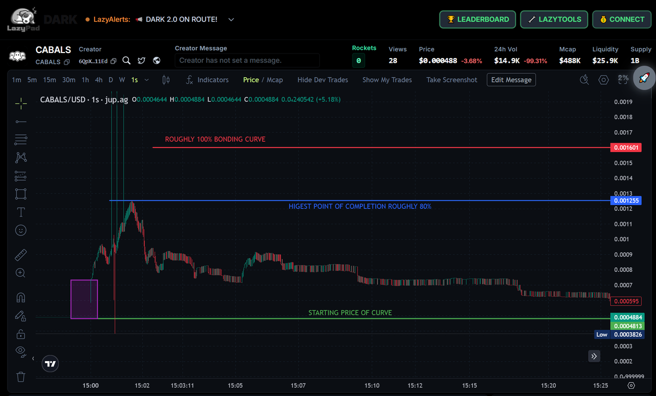Toggle stay in drawing mode
The width and height of the screenshot is (656, 396).
21,316
